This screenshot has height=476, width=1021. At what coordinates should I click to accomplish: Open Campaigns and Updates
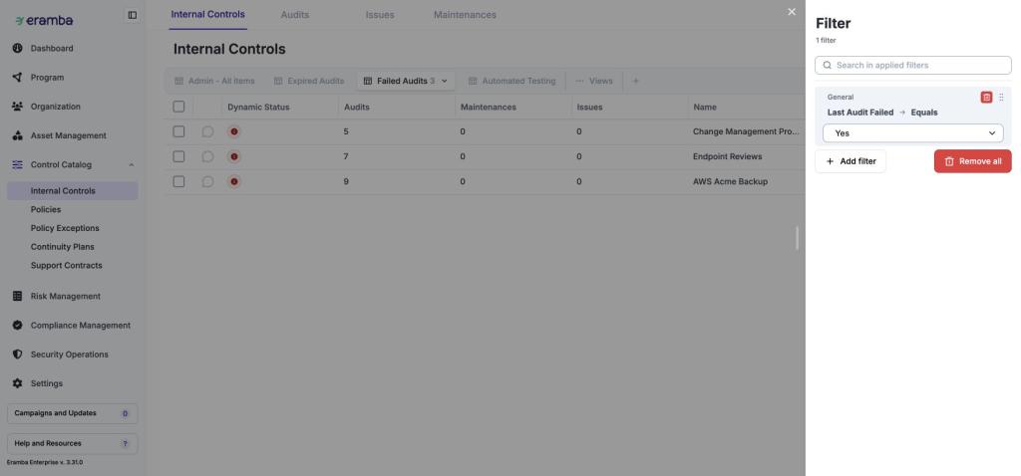[72, 413]
